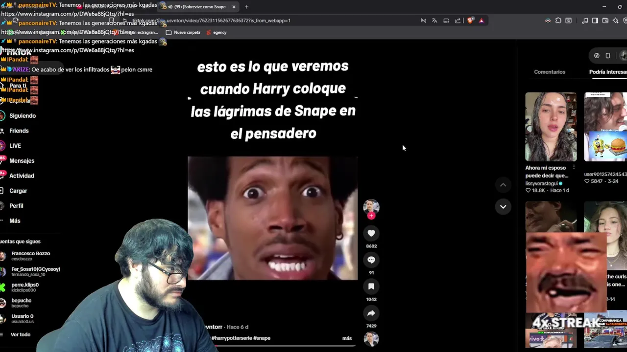The height and width of the screenshot is (352, 627).
Task: Open the Brave wallet icon in toolbar
Action: pos(605,21)
